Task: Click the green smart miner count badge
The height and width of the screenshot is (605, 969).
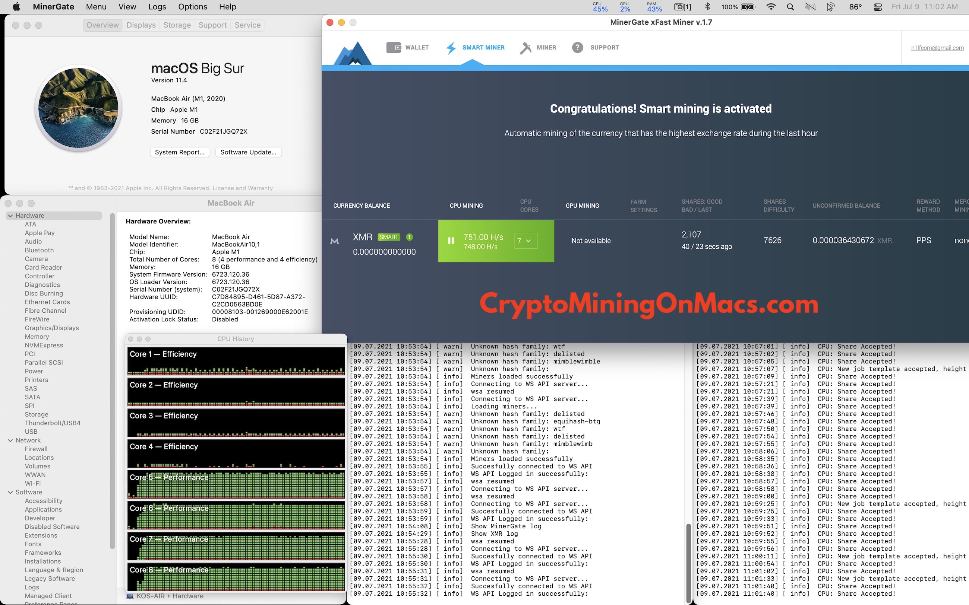Action: pyautogui.click(x=409, y=237)
